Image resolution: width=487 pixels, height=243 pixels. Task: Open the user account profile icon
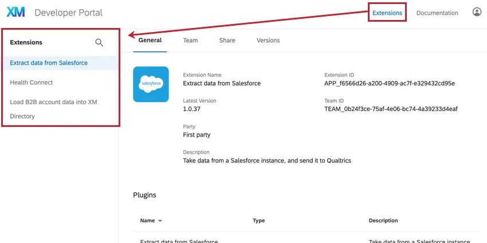[x=477, y=12]
